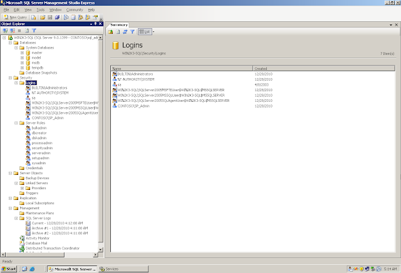This screenshot has height=273, width=401.
Task: Open the File menu
Action: click(x=6, y=10)
